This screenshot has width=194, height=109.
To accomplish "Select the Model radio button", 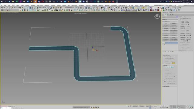I will pos(165,57).
